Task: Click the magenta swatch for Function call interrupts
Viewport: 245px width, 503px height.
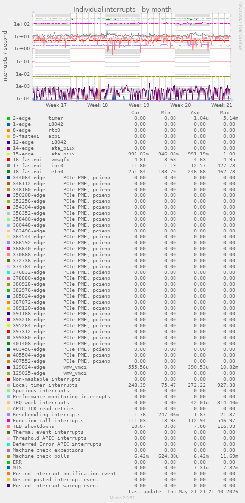Action: click(8, 420)
